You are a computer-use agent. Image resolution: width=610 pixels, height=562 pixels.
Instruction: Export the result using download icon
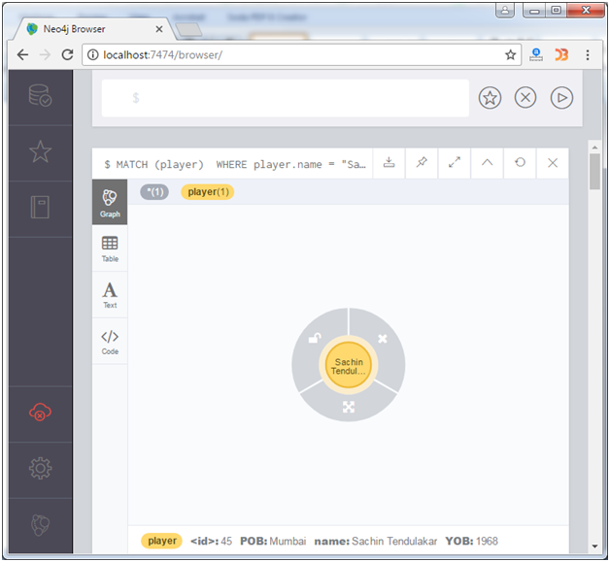389,163
